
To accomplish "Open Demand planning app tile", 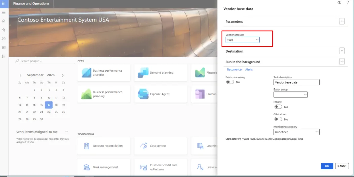I will 161,73.
